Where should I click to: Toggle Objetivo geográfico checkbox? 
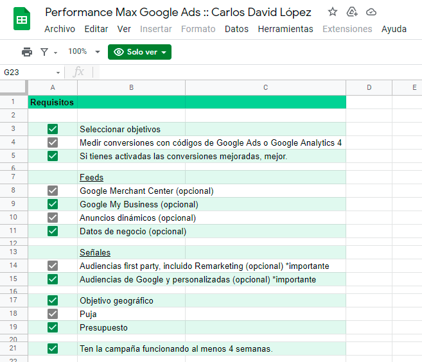point(53,300)
